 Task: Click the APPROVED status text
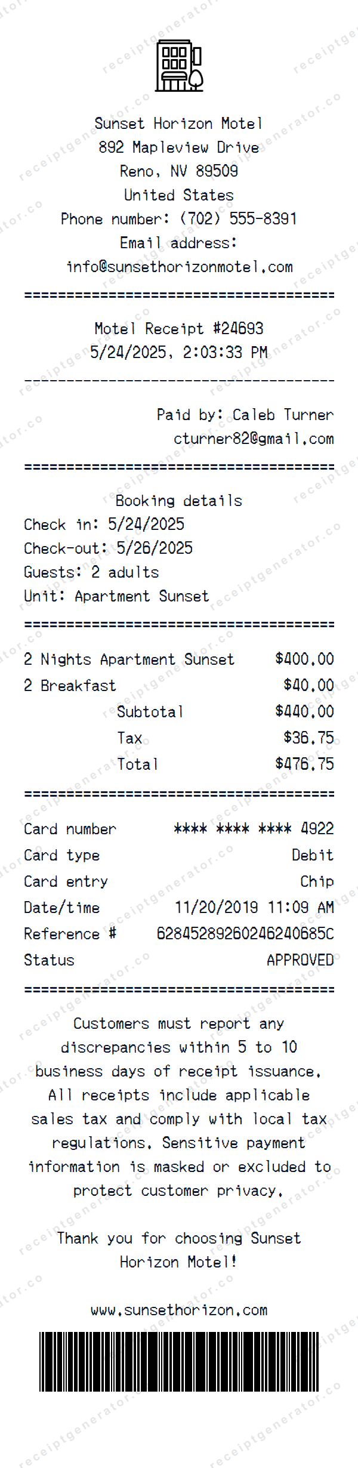300,960
